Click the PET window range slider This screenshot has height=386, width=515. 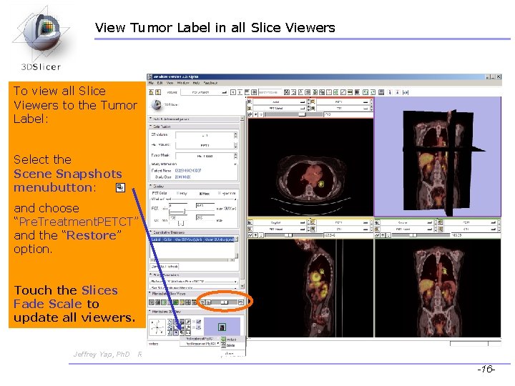click(x=177, y=212)
